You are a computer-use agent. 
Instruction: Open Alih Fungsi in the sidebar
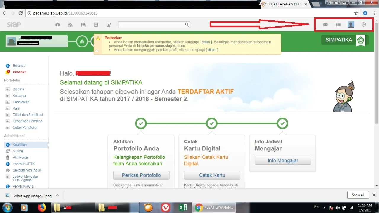point(21,158)
